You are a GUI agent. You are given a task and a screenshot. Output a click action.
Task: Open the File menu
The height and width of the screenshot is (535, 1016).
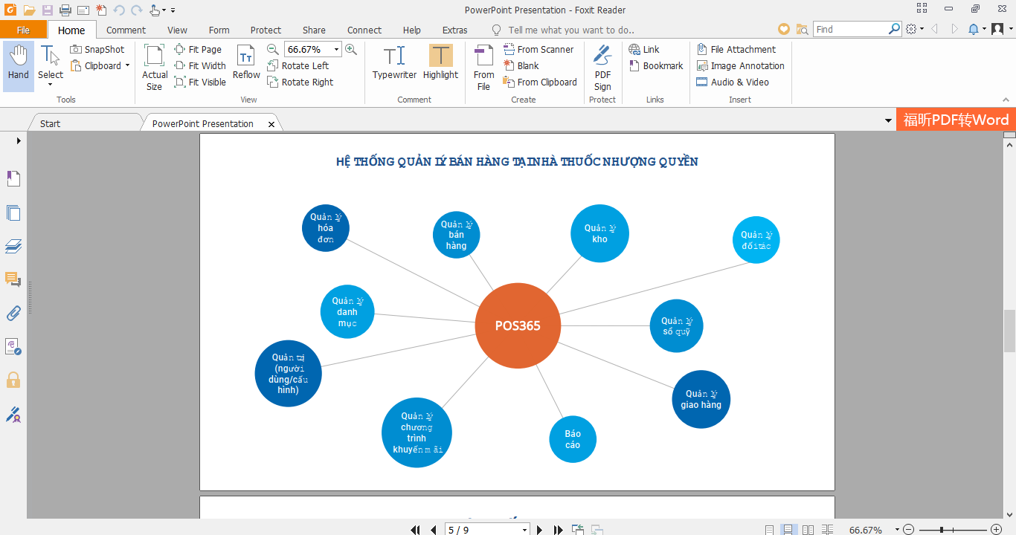[23, 30]
